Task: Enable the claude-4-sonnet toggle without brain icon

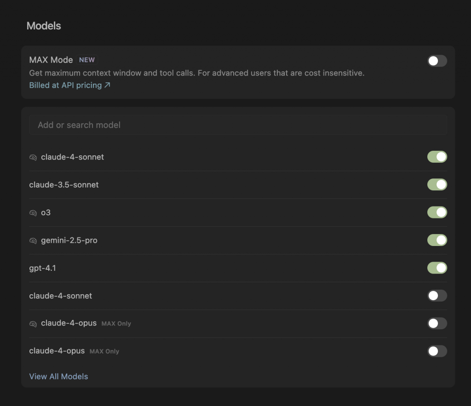Action: [x=437, y=296]
